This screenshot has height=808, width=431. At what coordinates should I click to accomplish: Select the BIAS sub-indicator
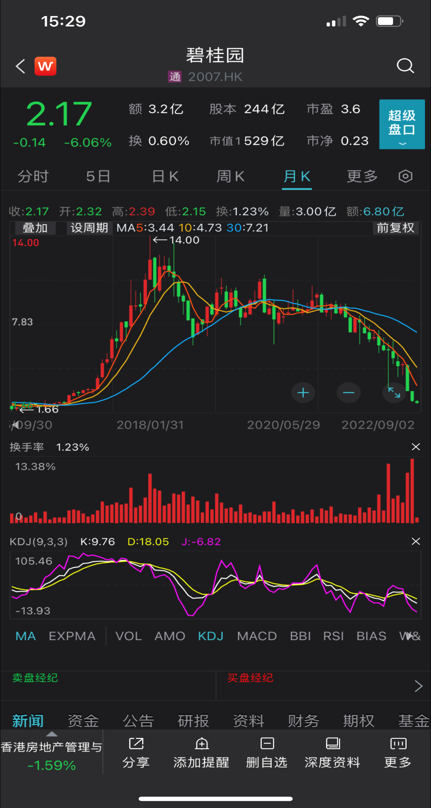point(371,636)
